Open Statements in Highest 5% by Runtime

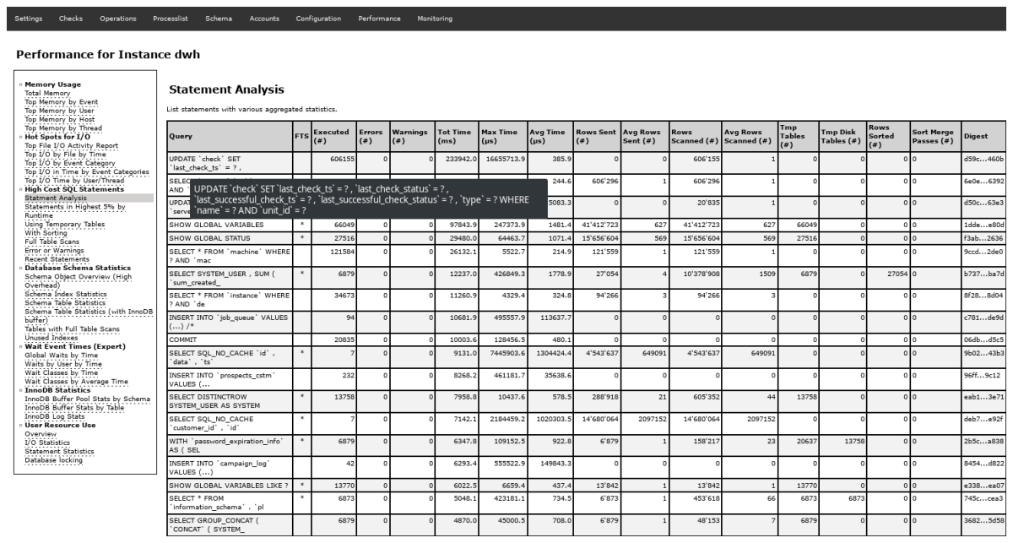(75, 210)
